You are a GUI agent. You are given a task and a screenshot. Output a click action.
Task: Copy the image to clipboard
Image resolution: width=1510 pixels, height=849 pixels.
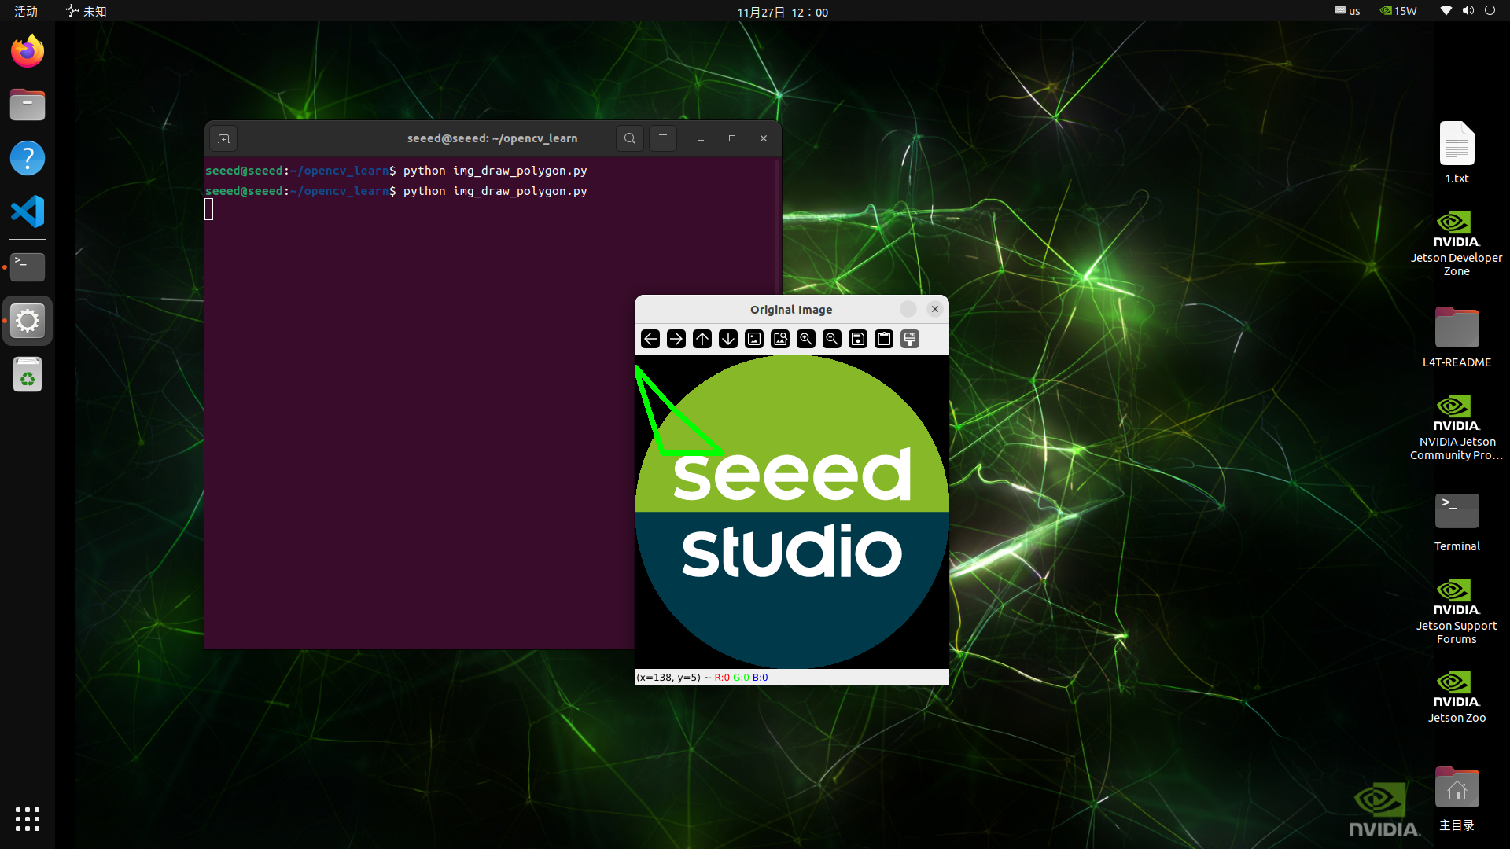coord(884,339)
